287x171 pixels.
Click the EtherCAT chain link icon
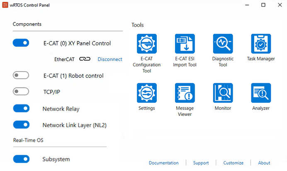point(85,59)
